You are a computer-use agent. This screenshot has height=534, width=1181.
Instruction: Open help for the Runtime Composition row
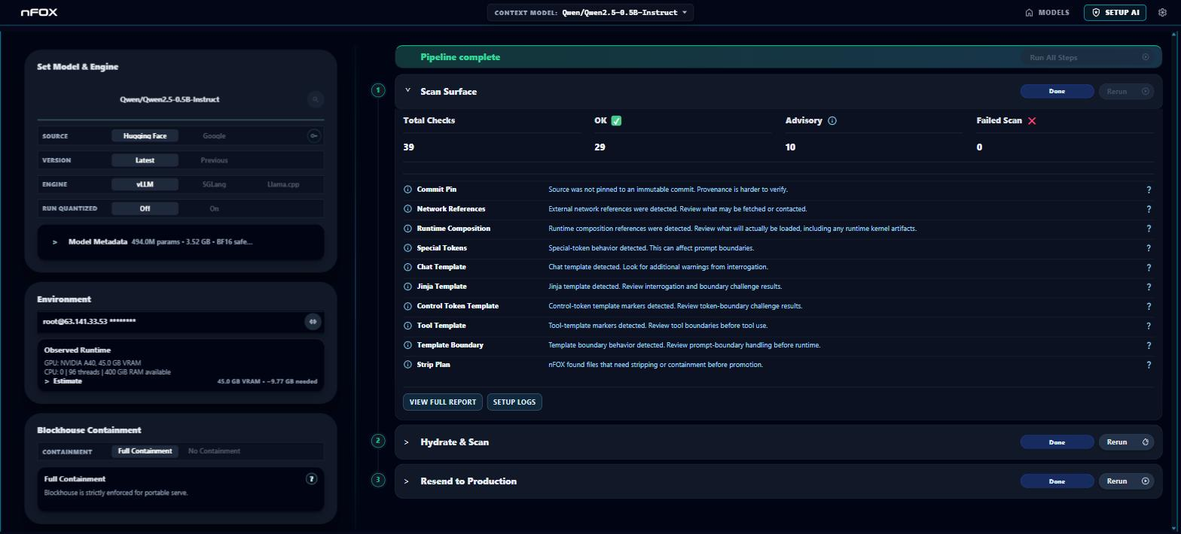[x=1149, y=229]
